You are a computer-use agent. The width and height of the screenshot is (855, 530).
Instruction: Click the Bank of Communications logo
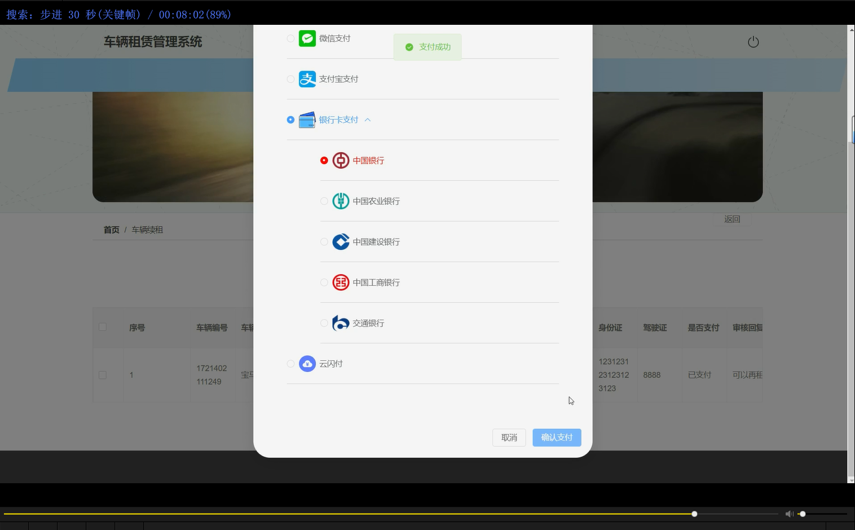click(341, 323)
